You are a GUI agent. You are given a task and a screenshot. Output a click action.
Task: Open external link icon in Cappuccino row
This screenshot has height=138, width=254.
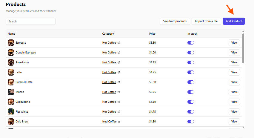click(x=119, y=102)
